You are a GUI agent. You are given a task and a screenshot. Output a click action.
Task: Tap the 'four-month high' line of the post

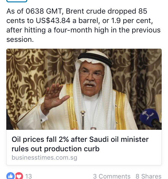[83, 30]
